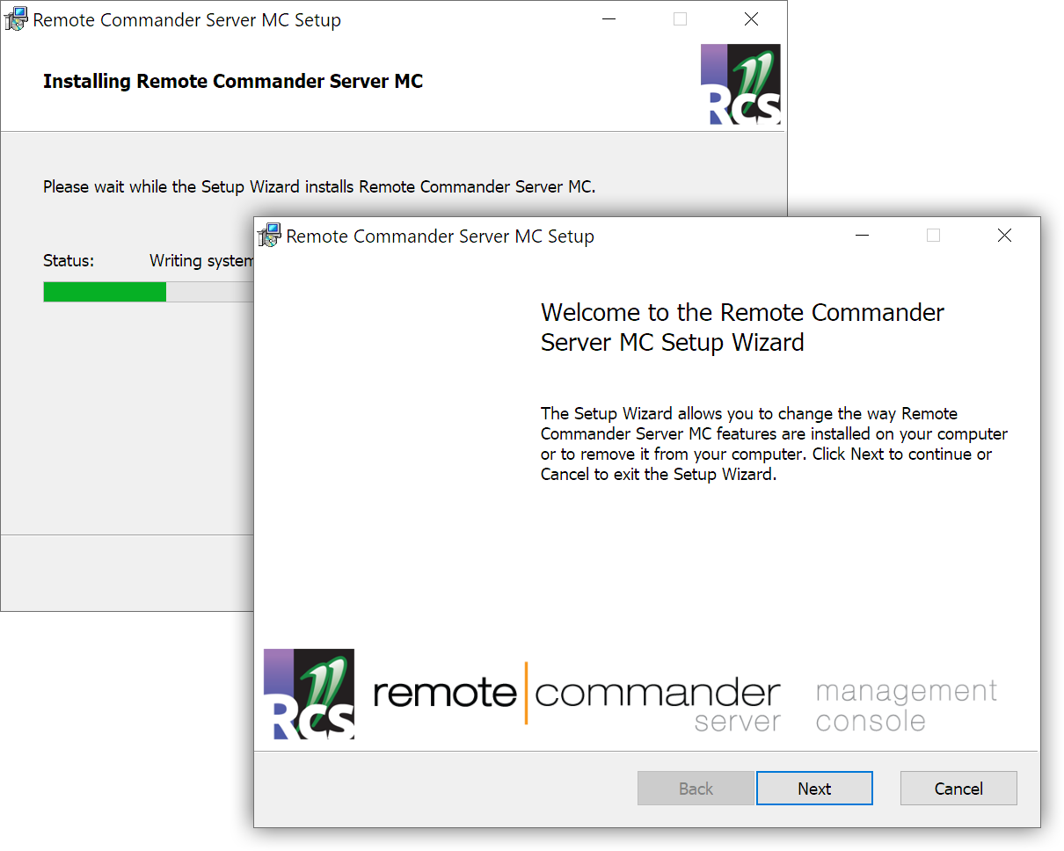The image size is (1064, 851).
Task: Click installer icon in back window title bar
Action: (15, 19)
